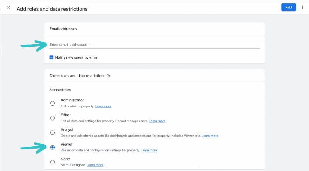Uncheck Notify new users by email
The image size is (309, 171).
click(52, 57)
